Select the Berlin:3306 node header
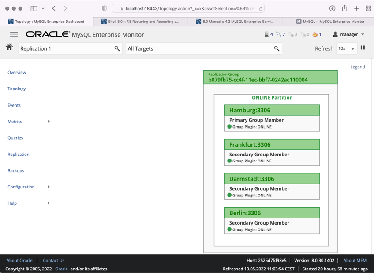374x273 pixels. click(272, 213)
